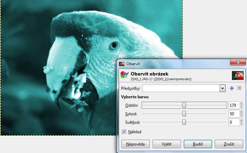Confirm with the Budiž button
The width and height of the screenshot is (247, 153).
click(x=198, y=144)
